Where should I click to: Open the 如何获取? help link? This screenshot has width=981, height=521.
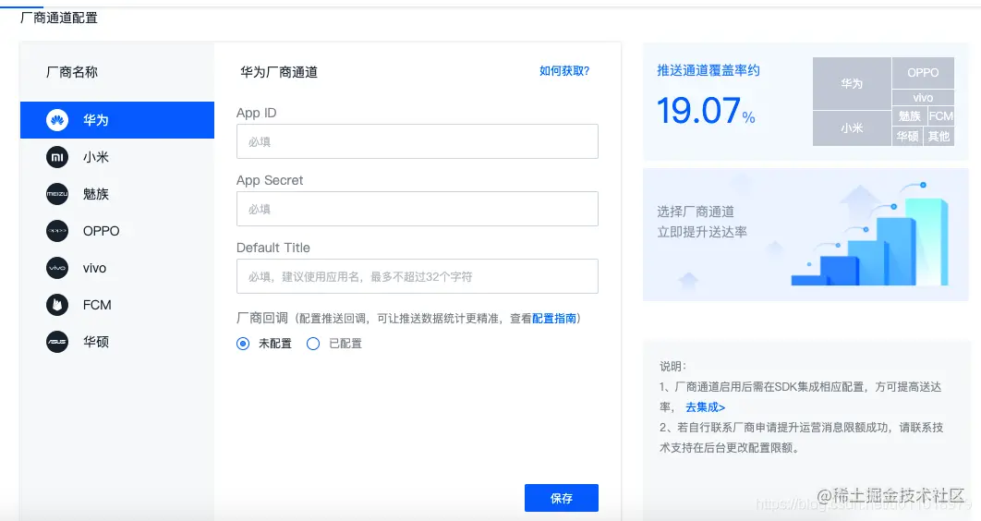pos(564,71)
